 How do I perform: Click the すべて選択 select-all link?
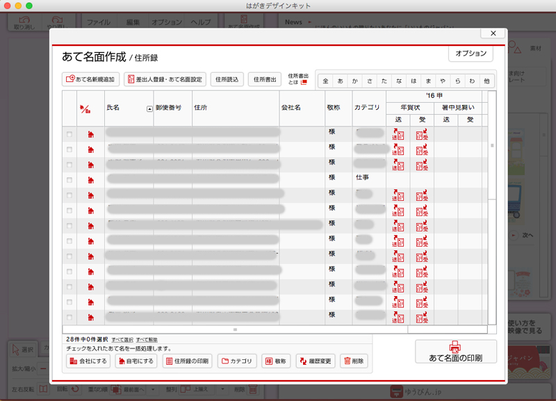[122, 340]
